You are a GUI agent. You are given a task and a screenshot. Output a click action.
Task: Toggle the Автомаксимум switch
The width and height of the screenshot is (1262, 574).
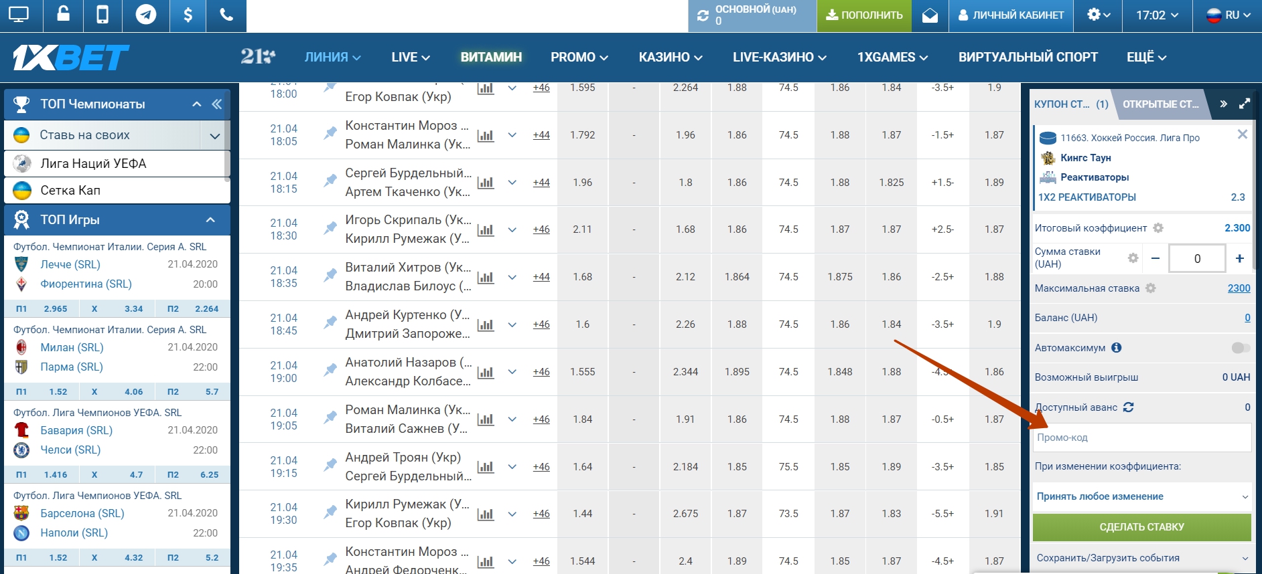click(1241, 348)
